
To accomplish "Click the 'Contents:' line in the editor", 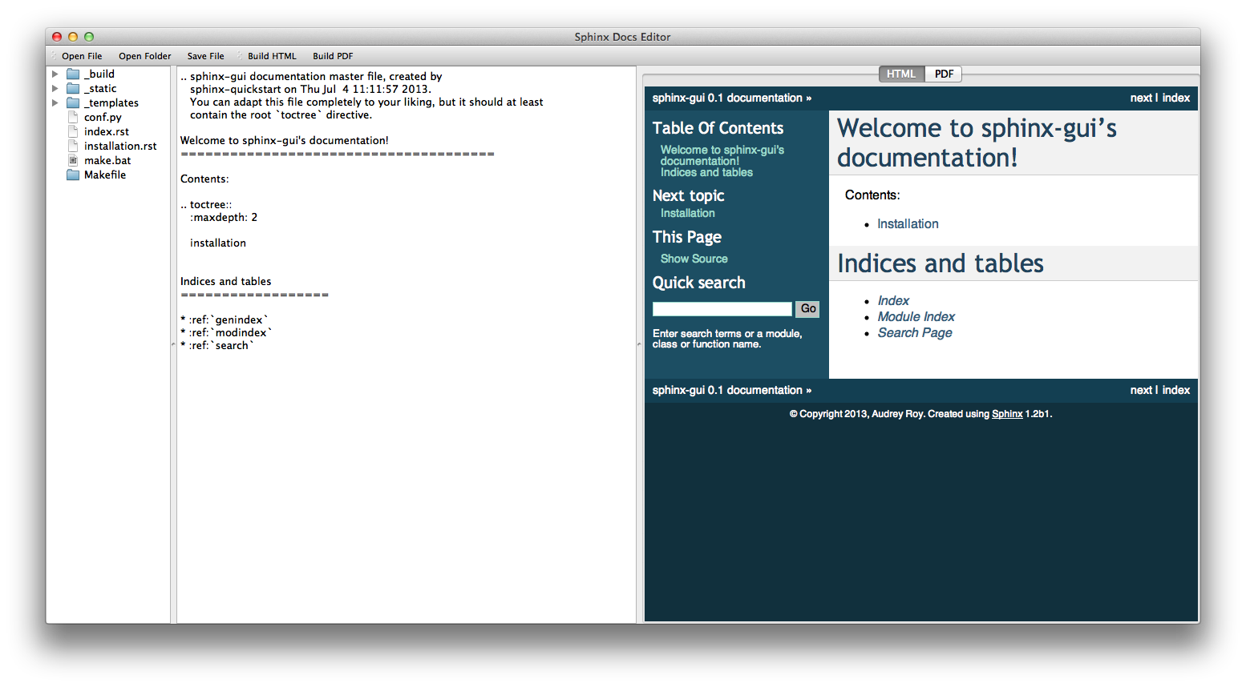I will coord(204,179).
